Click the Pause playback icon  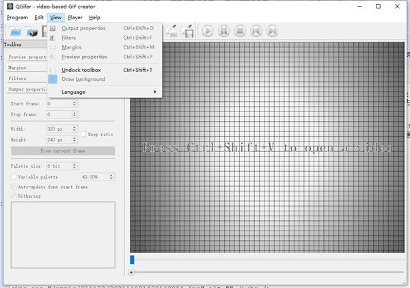[x=224, y=31]
